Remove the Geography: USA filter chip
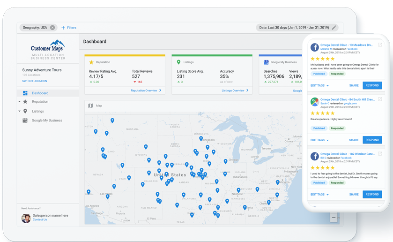 [52, 28]
